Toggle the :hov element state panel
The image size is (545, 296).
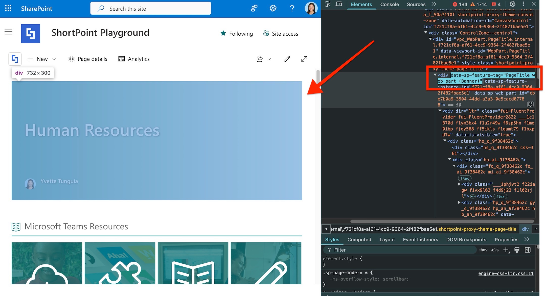point(483,250)
